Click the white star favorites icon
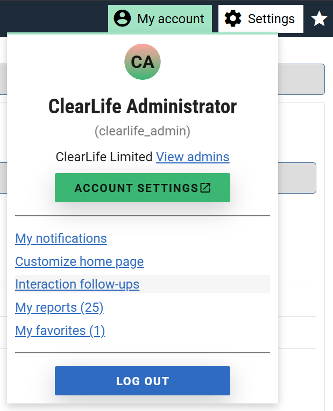The width and height of the screenshot is (333, 411). [319, 19]
